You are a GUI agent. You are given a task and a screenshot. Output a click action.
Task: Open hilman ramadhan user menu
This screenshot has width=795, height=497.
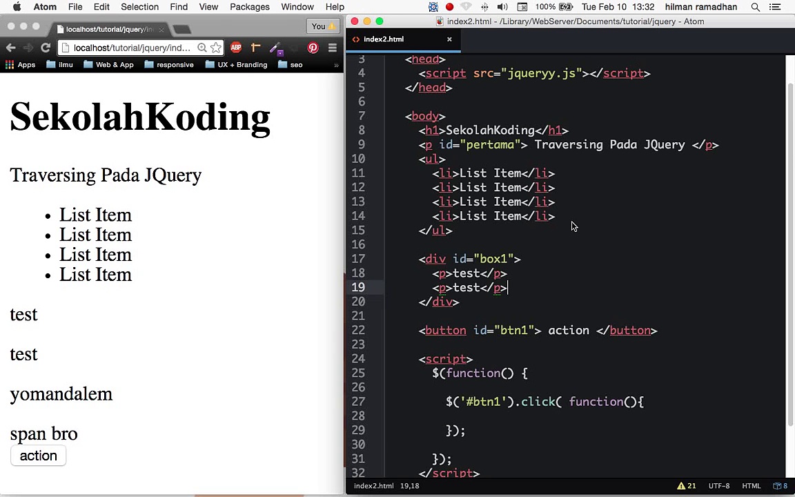coord(701,7)
